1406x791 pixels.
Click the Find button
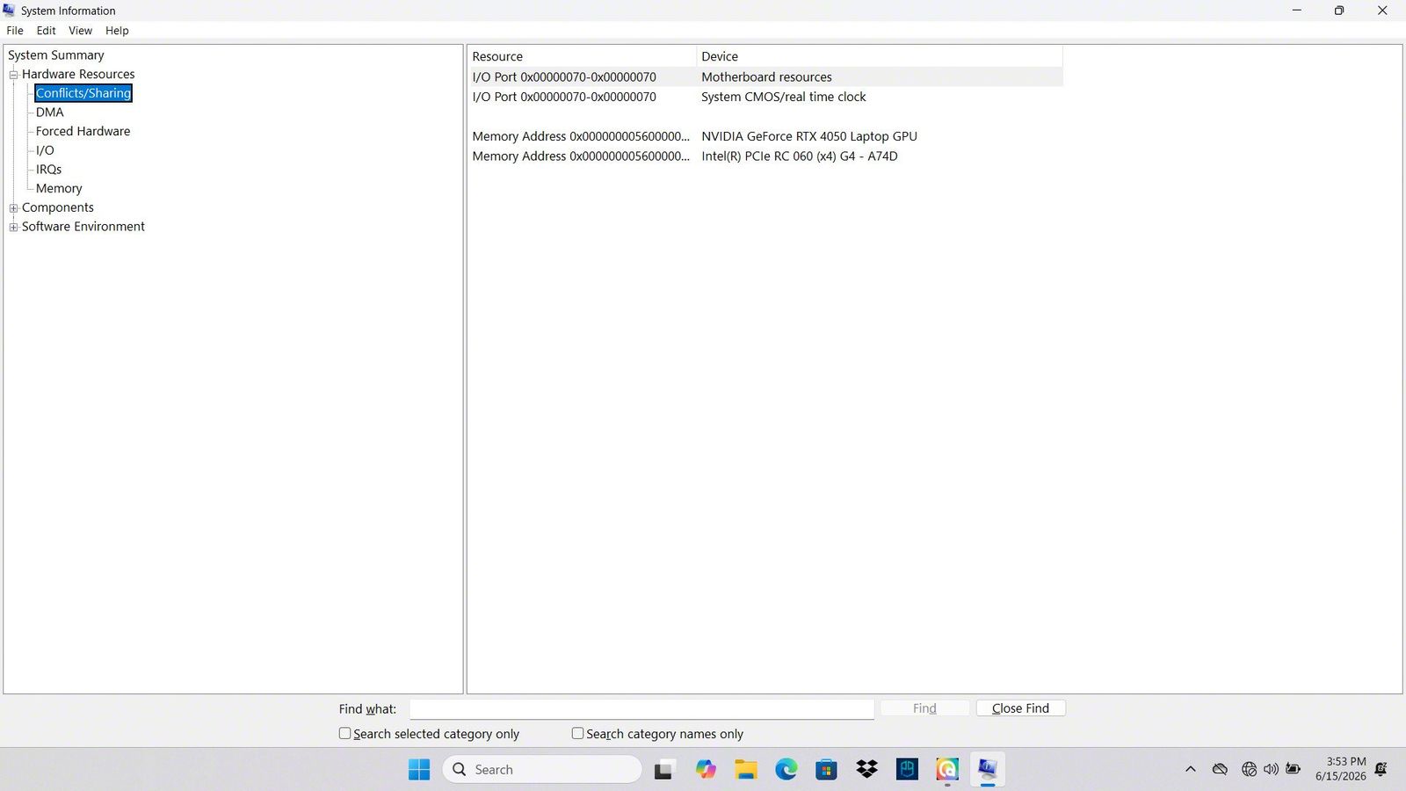click(x=924, y=708)
